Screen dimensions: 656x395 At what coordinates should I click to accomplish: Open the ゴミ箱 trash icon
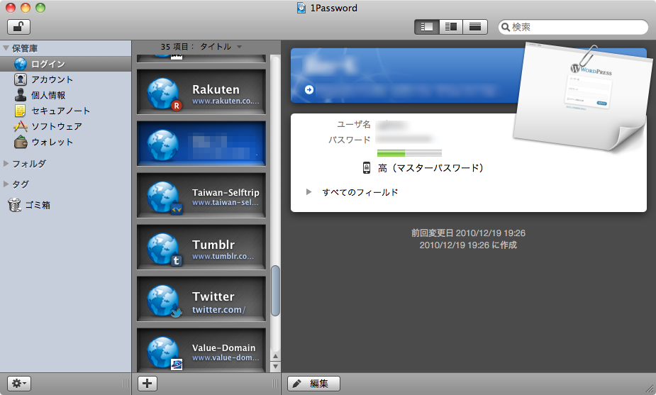click(14, 205)
